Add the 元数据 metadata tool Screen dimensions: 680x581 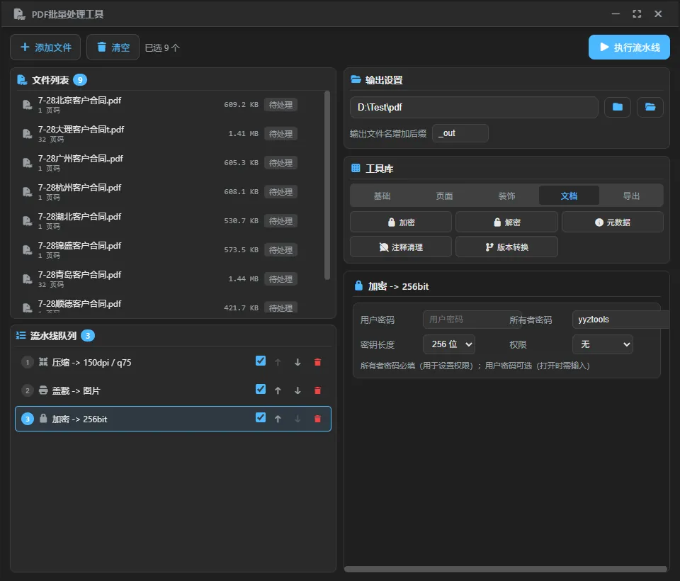(x=612, y=222)
